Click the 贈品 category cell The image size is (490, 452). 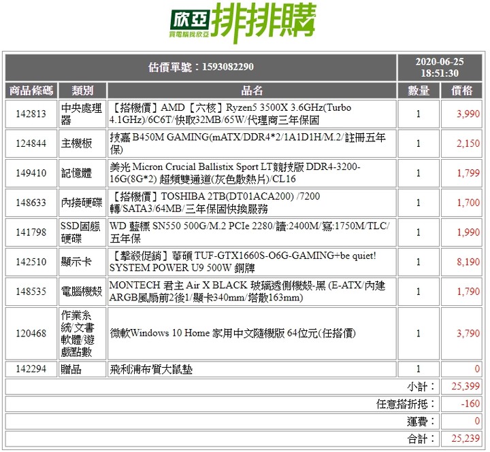coord(82,369)
